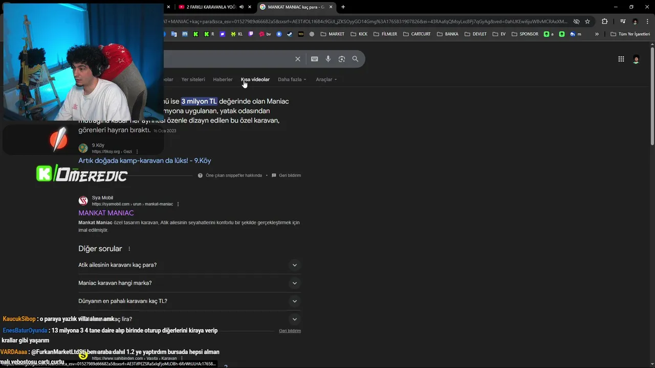The image size is (655, 368).
Task: Switch to Kısa videolar results
Action: (x=255, y=79)
